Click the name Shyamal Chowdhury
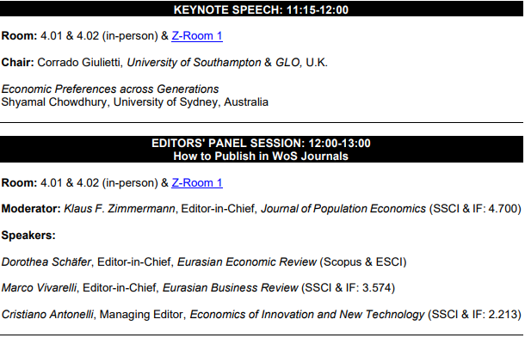Image resolution: width=525 pixels, height=344 pixels. pos(54,102)
